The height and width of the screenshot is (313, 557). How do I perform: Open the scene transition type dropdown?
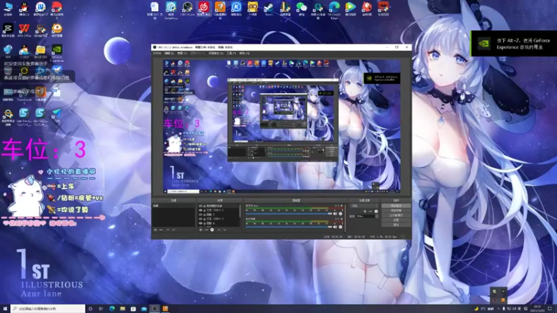click(364, 205)
